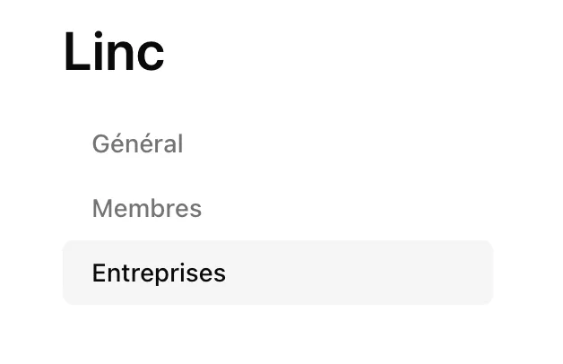Screen dimensions: 563x364
Task: Select the highlighted Entreprises item
Action: pyautogui.click(x=278, y=273)
